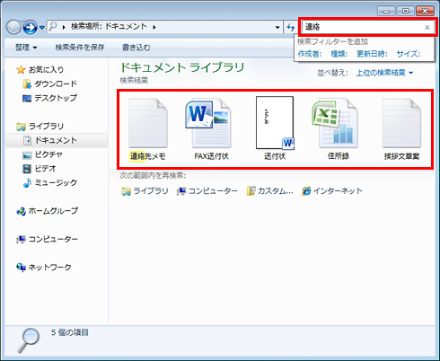The height and width of the screenshot is (361, 440).
Task: Click the forward navigation arrow button
Action: (x=30, y=28)
